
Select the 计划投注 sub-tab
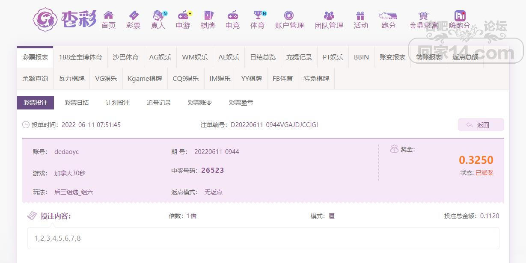tap(118, 103)
